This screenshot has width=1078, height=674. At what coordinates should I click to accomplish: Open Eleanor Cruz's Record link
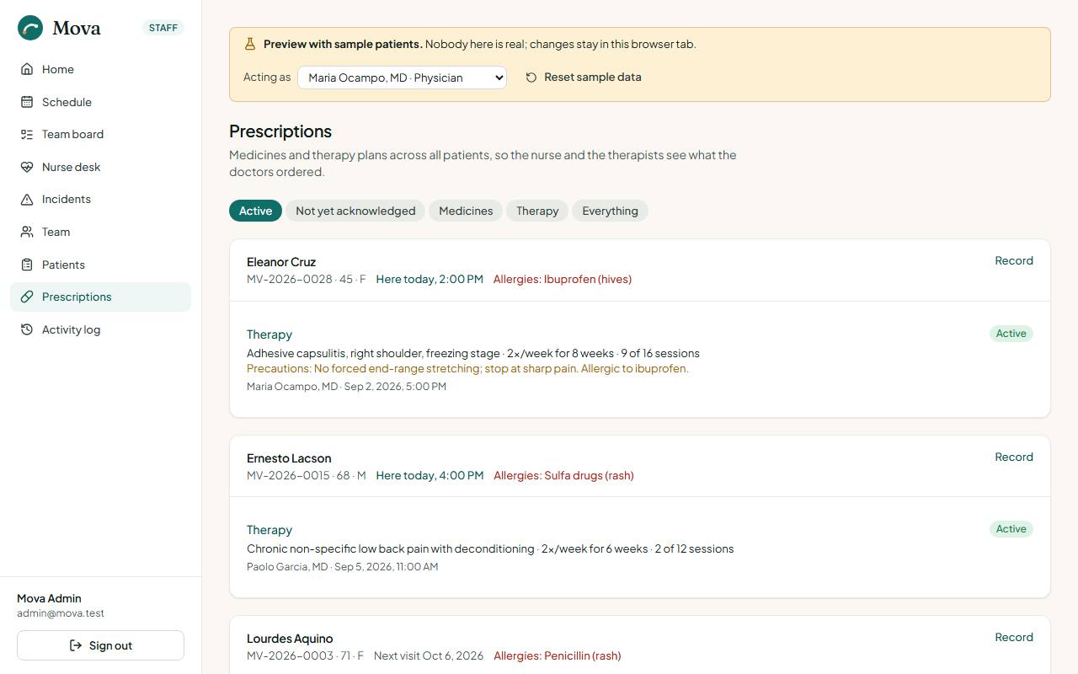1014,260
